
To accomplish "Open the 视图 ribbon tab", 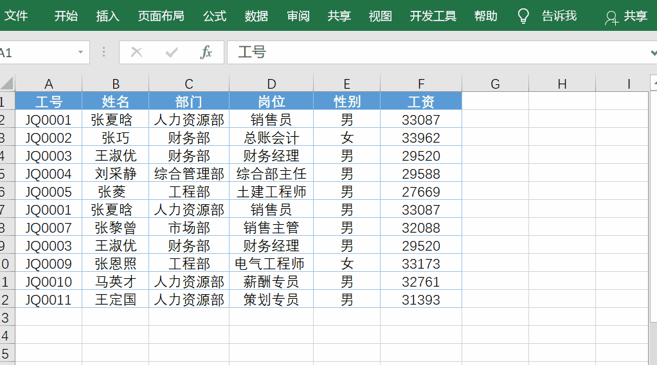I will [381, 16].
